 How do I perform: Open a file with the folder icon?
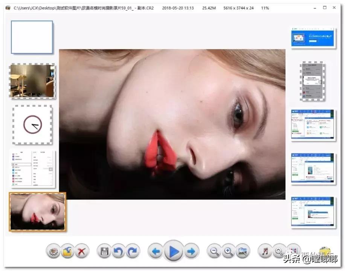(x=67, y=251)
